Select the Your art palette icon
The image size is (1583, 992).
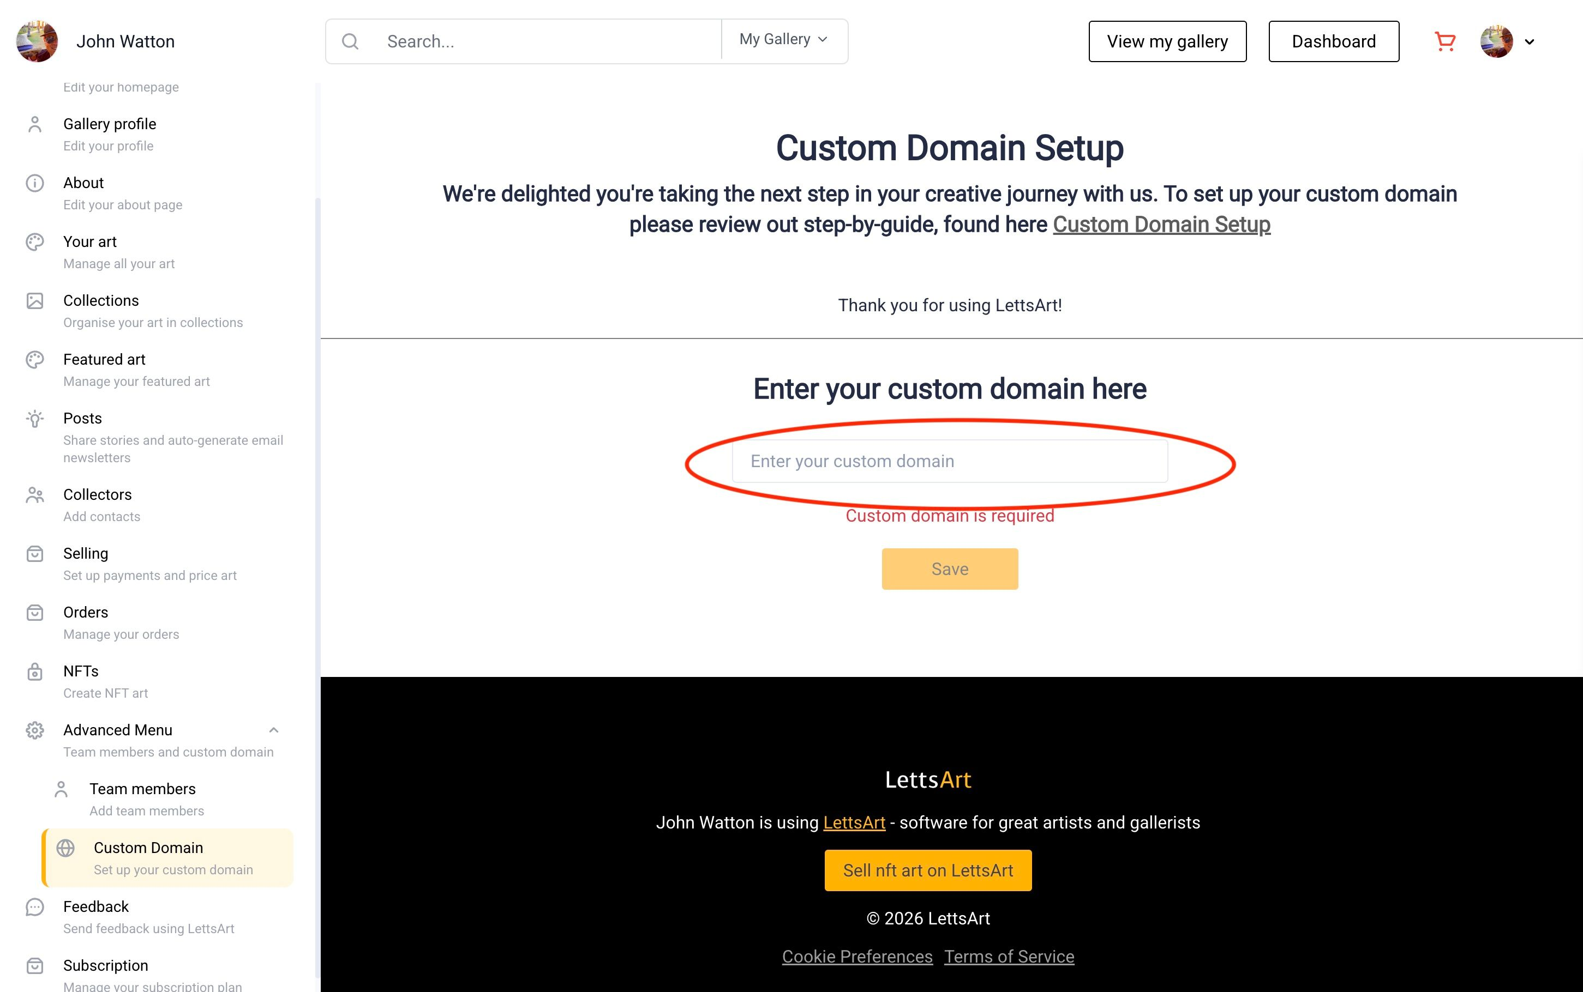point(35,241)
